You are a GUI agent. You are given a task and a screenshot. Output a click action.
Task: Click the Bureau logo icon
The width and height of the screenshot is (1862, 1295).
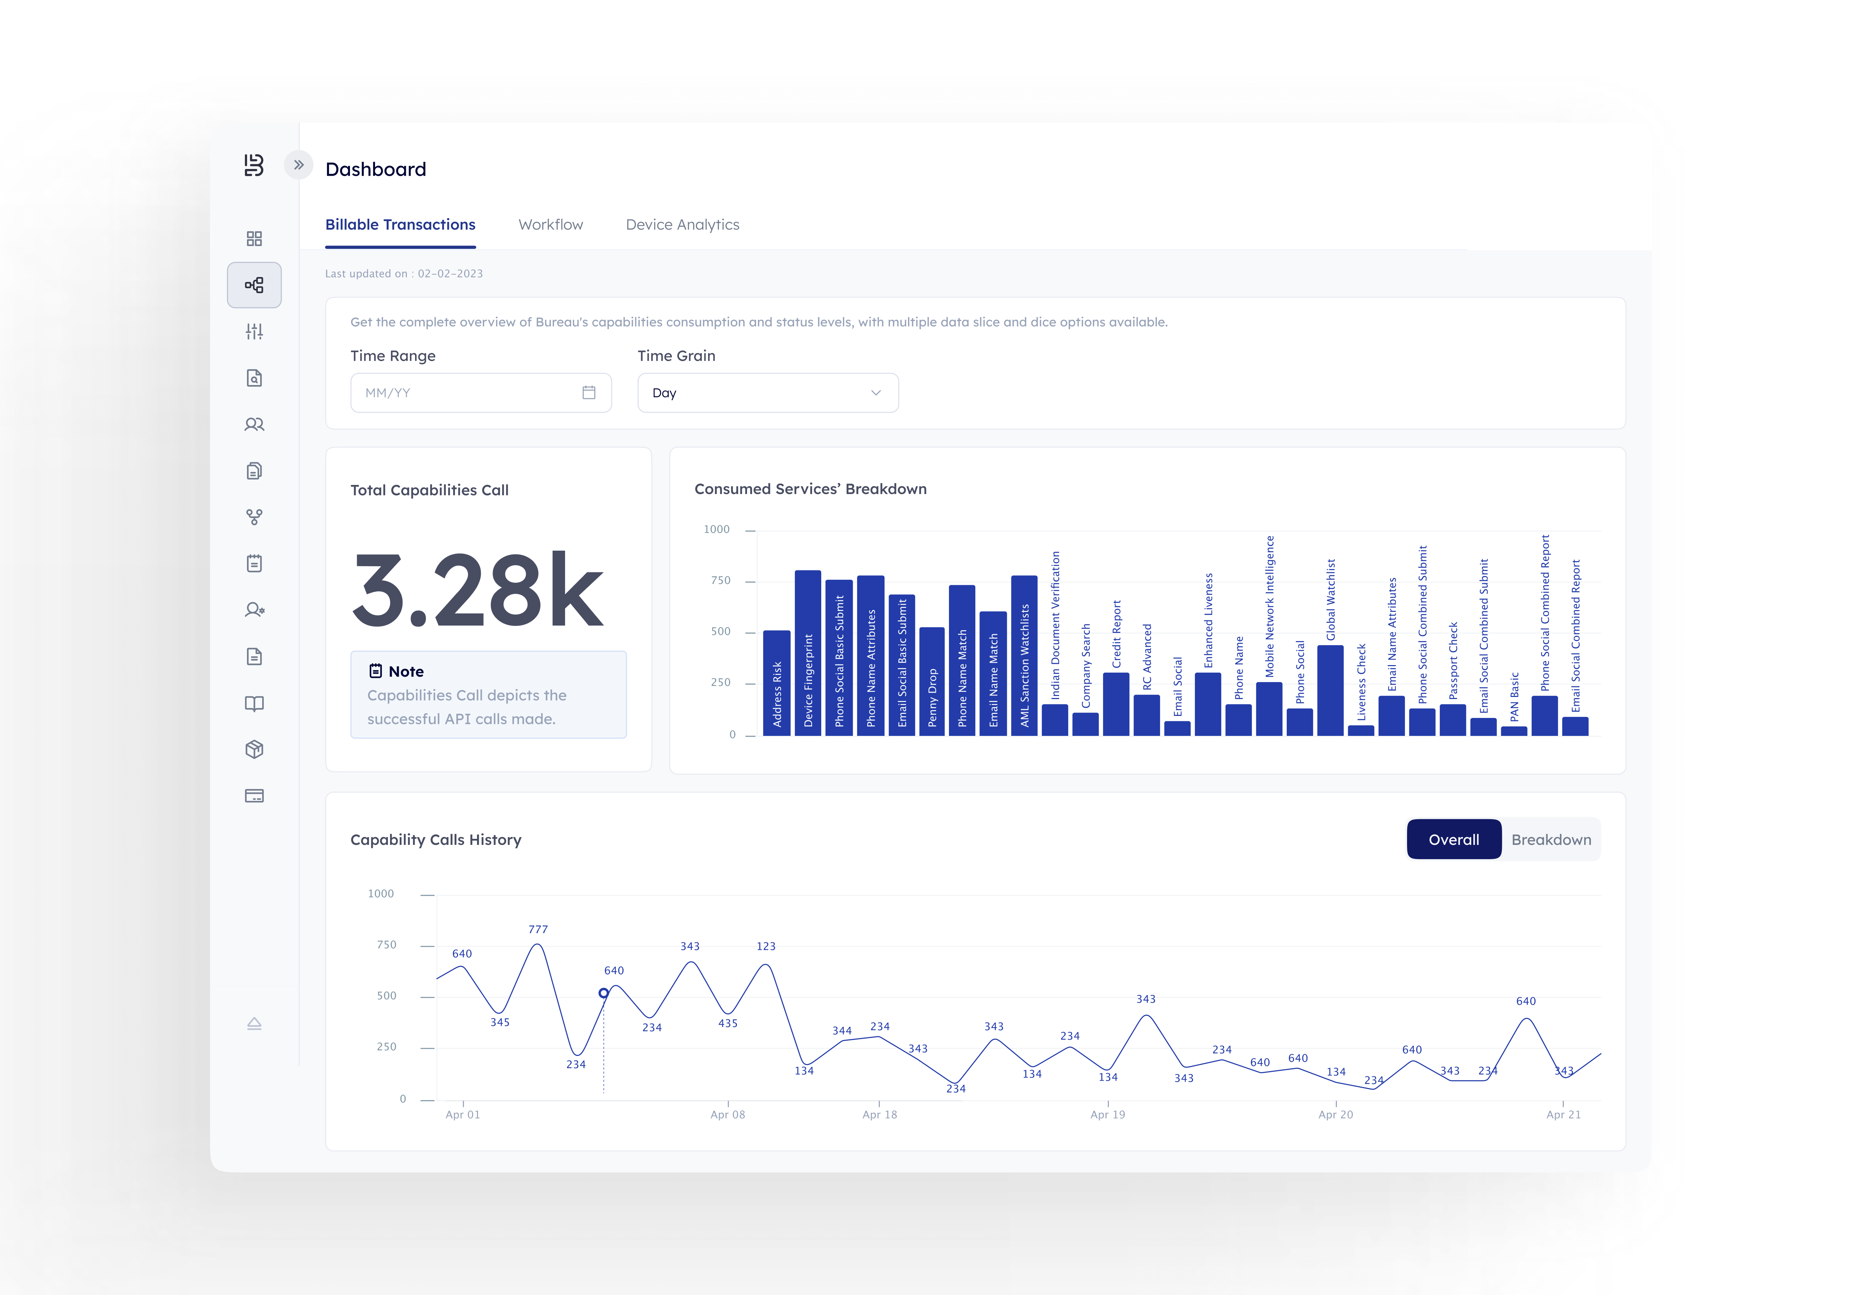pyautogui.click(x=254, y=165)
